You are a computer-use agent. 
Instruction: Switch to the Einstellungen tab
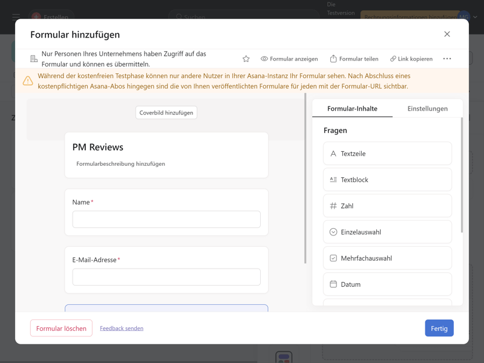click(x=427, y=109)
